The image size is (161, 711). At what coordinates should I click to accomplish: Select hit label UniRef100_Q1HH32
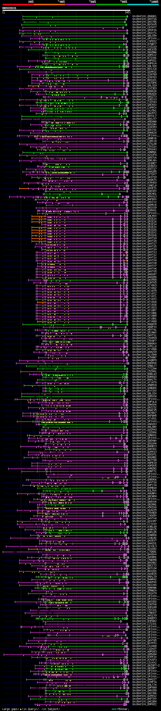(x=144, y=72)
